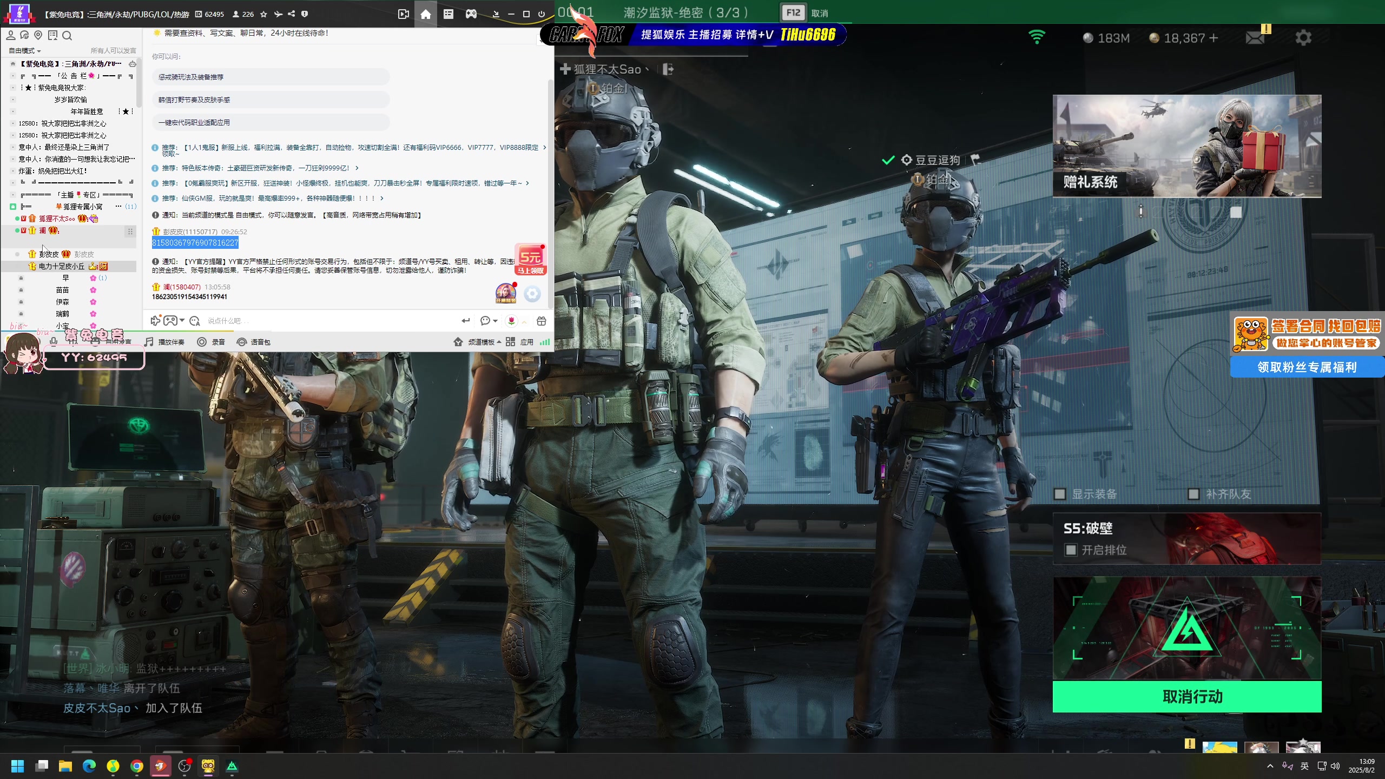Click chat input 说点什么吧

pos(330,321)
